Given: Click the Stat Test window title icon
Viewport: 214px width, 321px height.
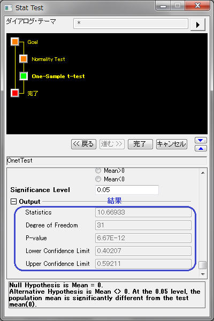Looking at the screenshot, I should tap(9, 8).
